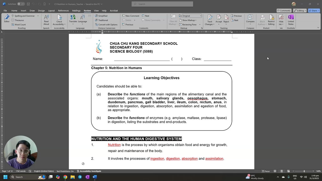Open the user account picture
Screen dimensions: 322x181
pyautogui.click(x=294, y=4)
